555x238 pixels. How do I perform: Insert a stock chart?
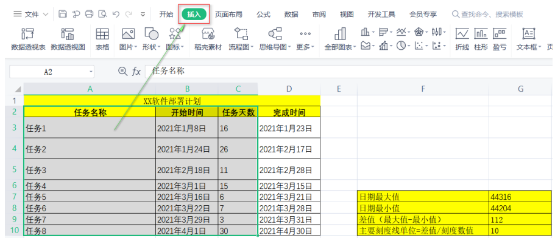coord(437,32)
